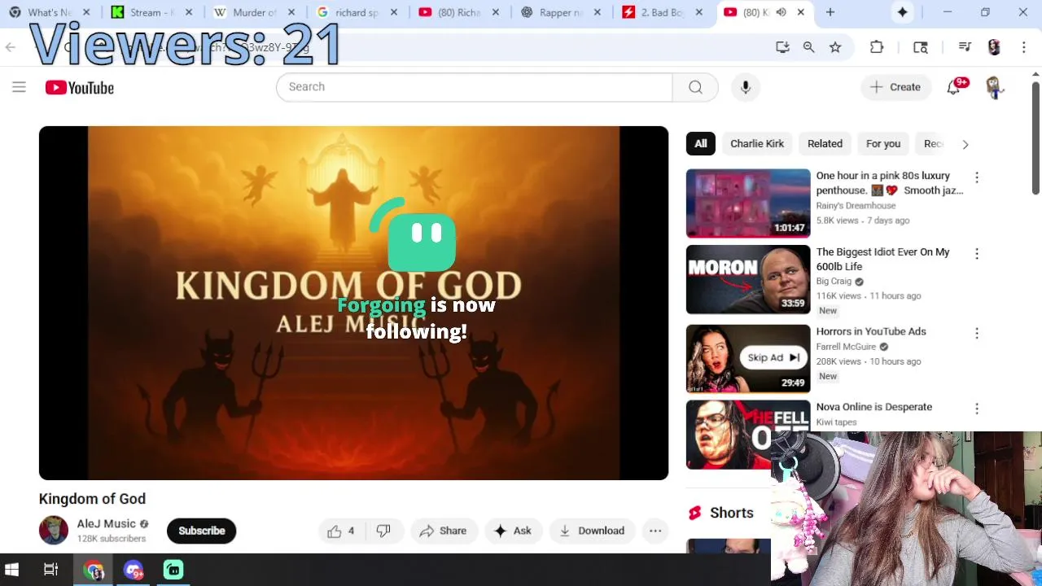Click the Ask button
Image resolution: width=1042 pixels, height=586 pixels.
click(513, 531)
